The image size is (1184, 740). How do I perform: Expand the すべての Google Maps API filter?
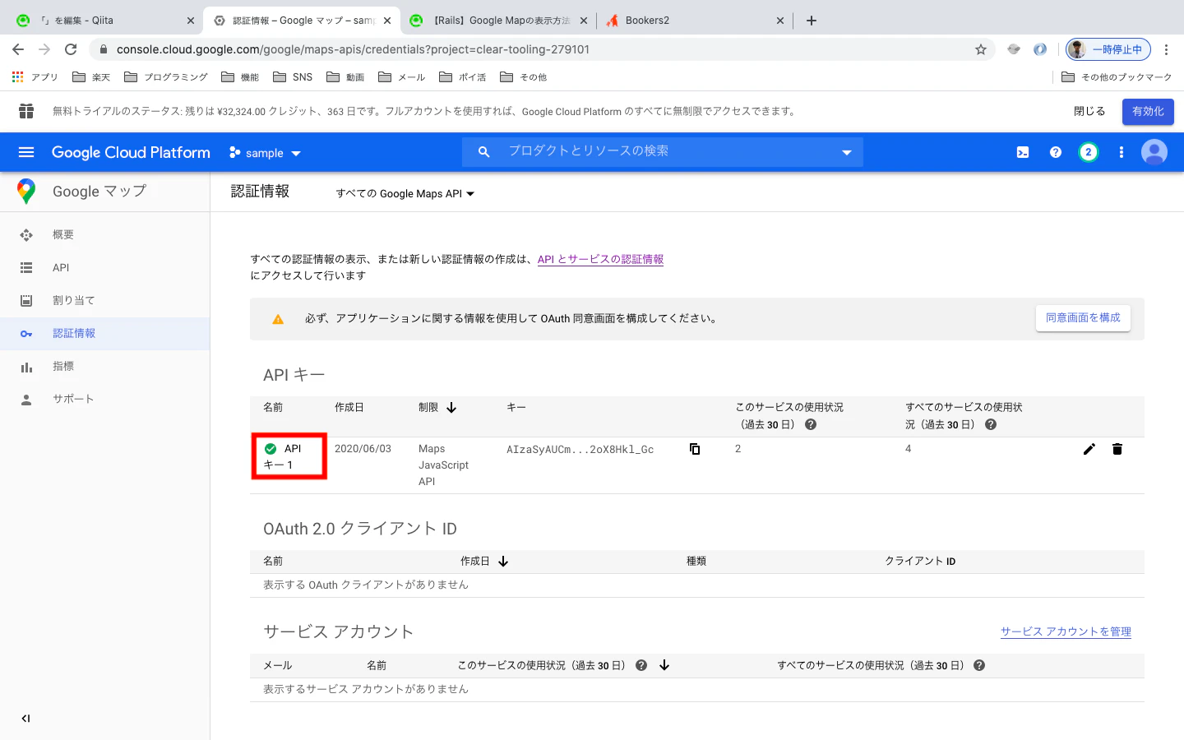[x=405, y=194]
